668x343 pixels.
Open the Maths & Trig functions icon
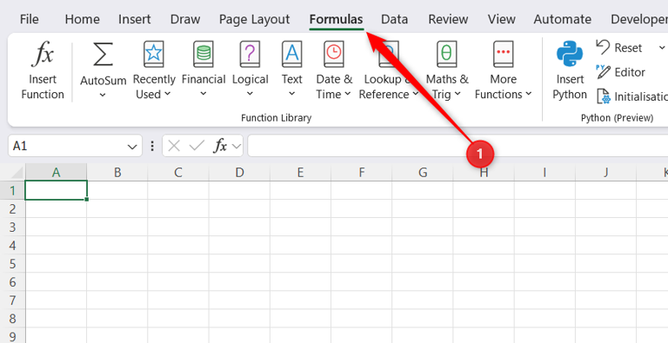pyautogui.click(x=447, y=54)
